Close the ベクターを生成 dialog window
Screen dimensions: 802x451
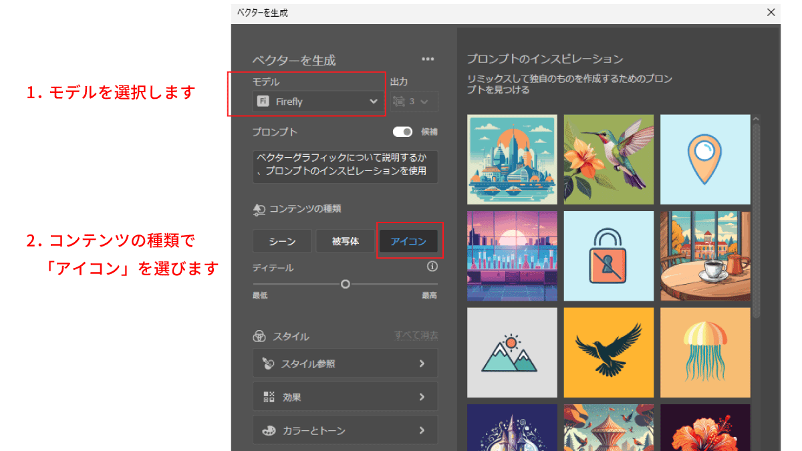point(771,12)
